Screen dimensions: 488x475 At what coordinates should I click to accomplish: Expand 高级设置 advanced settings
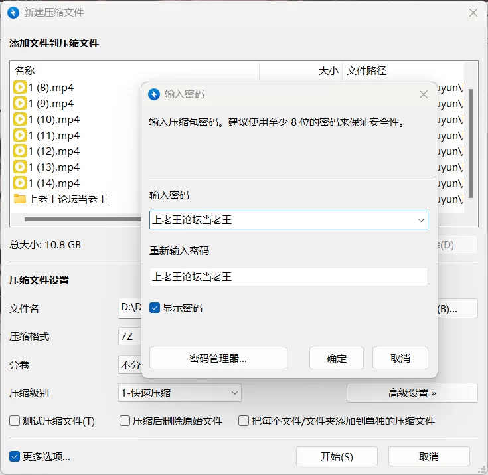click(412, 393)
